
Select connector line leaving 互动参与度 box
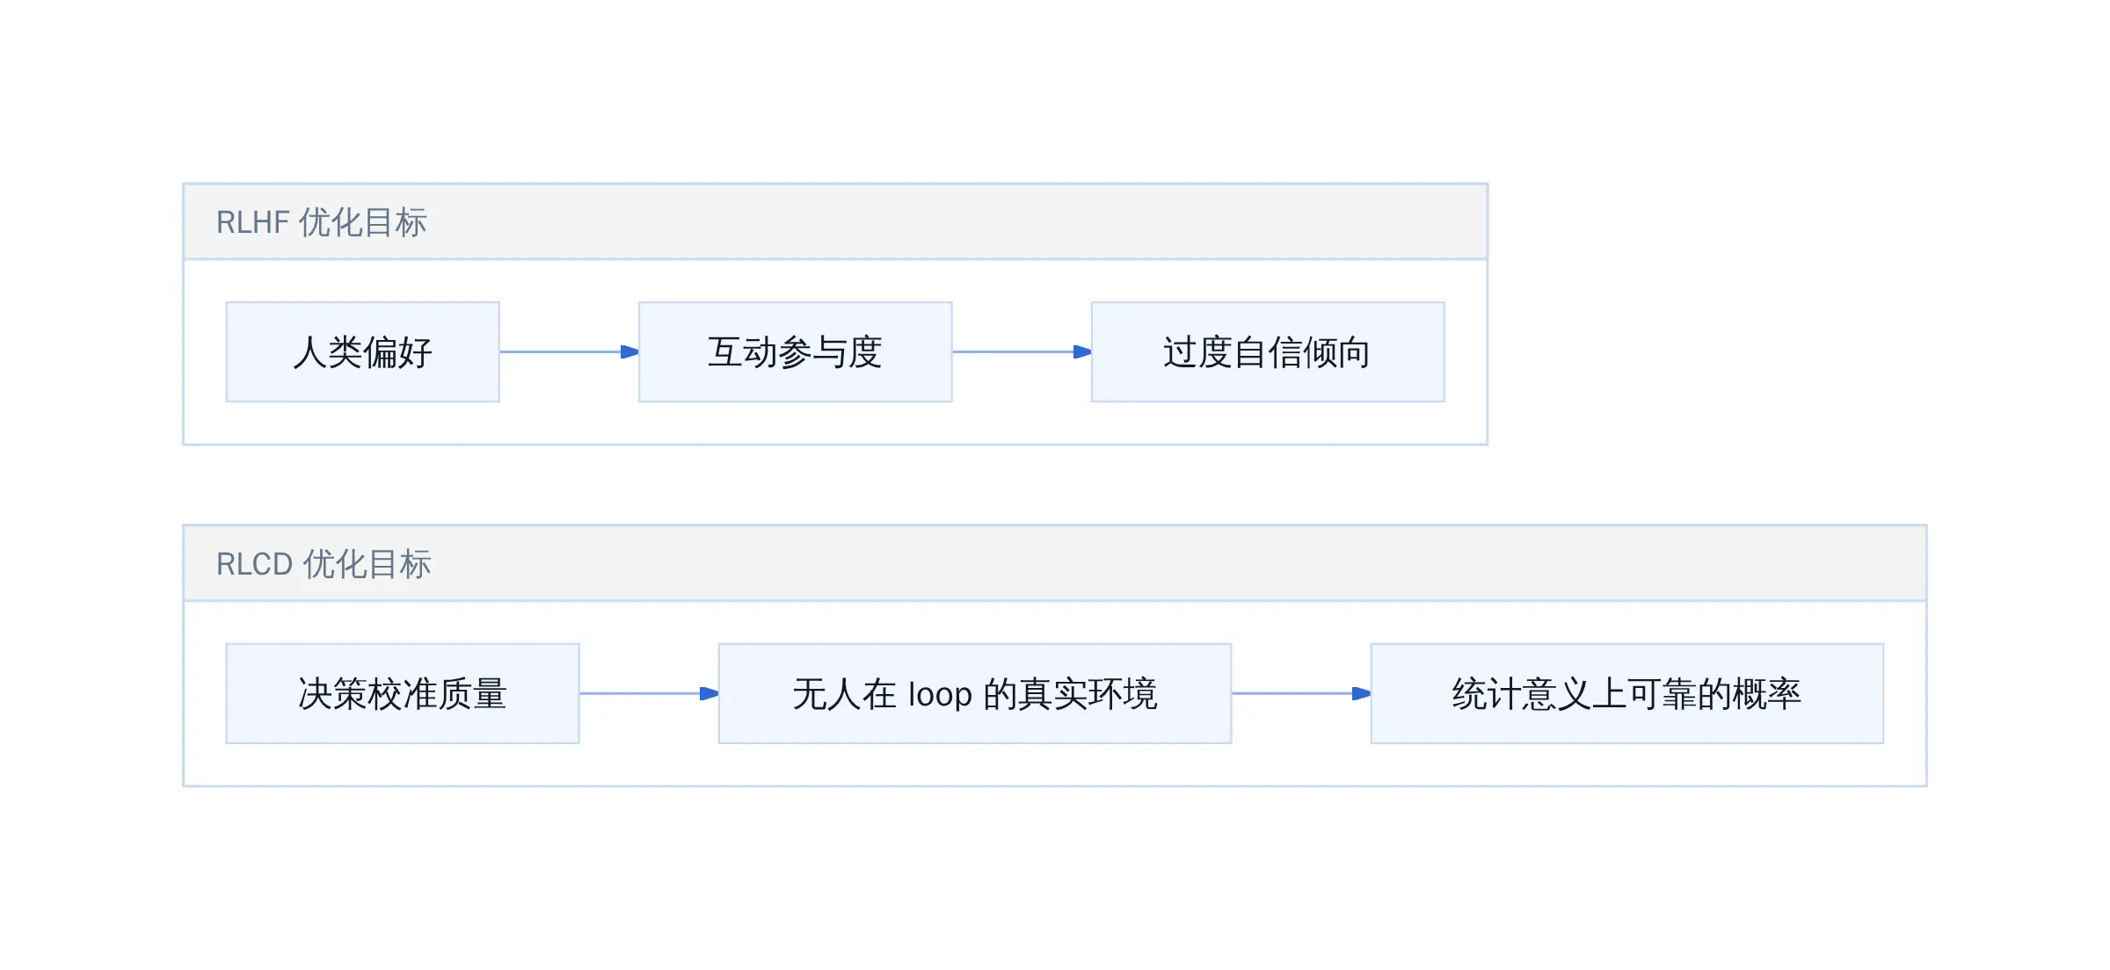click(x=1014, y=352)
